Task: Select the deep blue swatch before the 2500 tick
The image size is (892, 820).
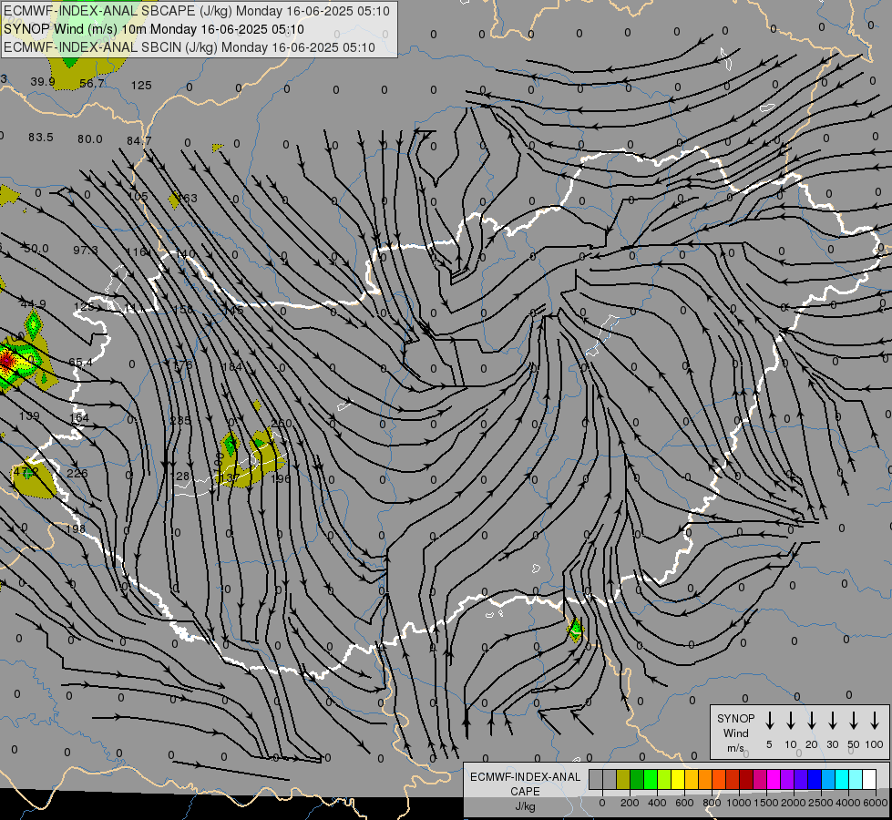Action: [x=815, y=780]
